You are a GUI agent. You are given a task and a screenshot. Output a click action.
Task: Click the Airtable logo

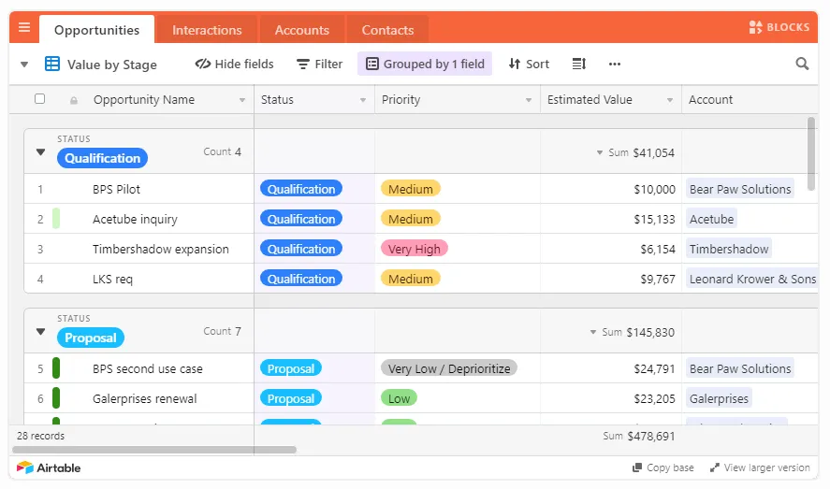point(49,467)
